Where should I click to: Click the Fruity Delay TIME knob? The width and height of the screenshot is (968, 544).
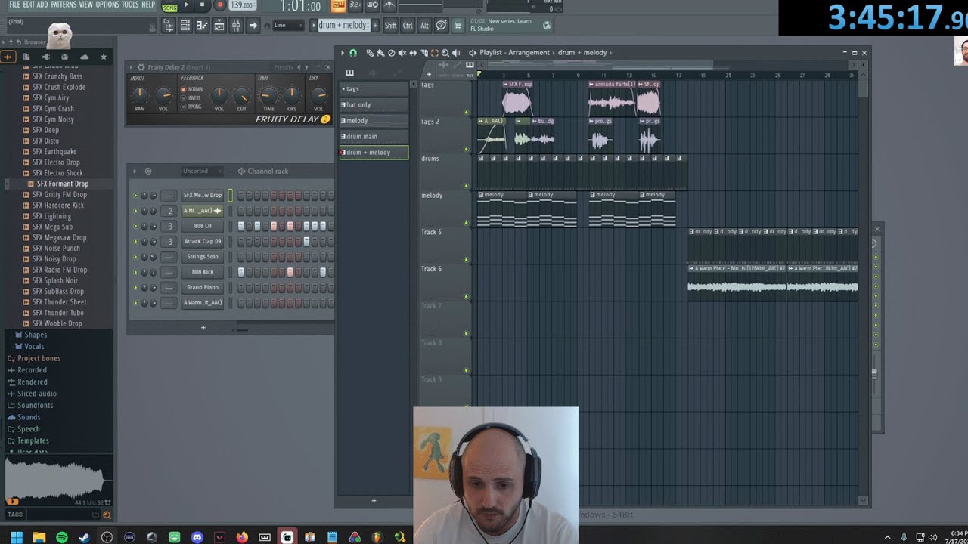pos(268,96)
